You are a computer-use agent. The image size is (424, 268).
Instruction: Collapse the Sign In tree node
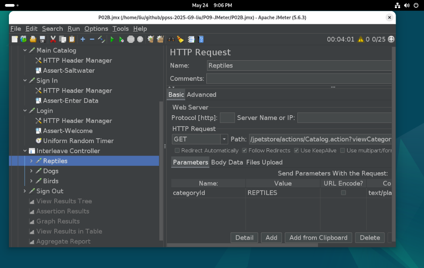[x=25, y=80]
